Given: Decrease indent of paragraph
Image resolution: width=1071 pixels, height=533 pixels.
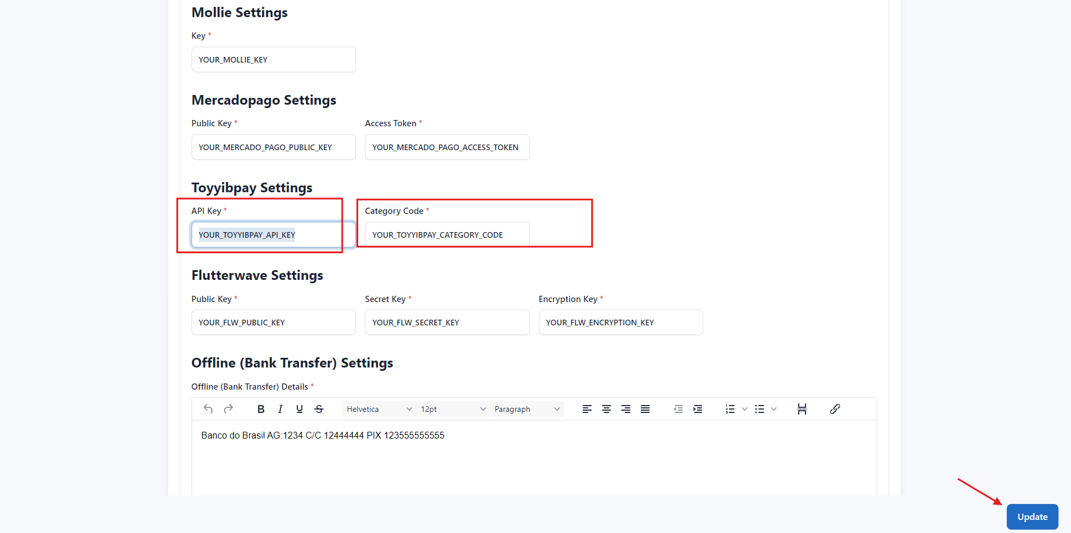Looking at the screenshot, I should pos(678,409).
